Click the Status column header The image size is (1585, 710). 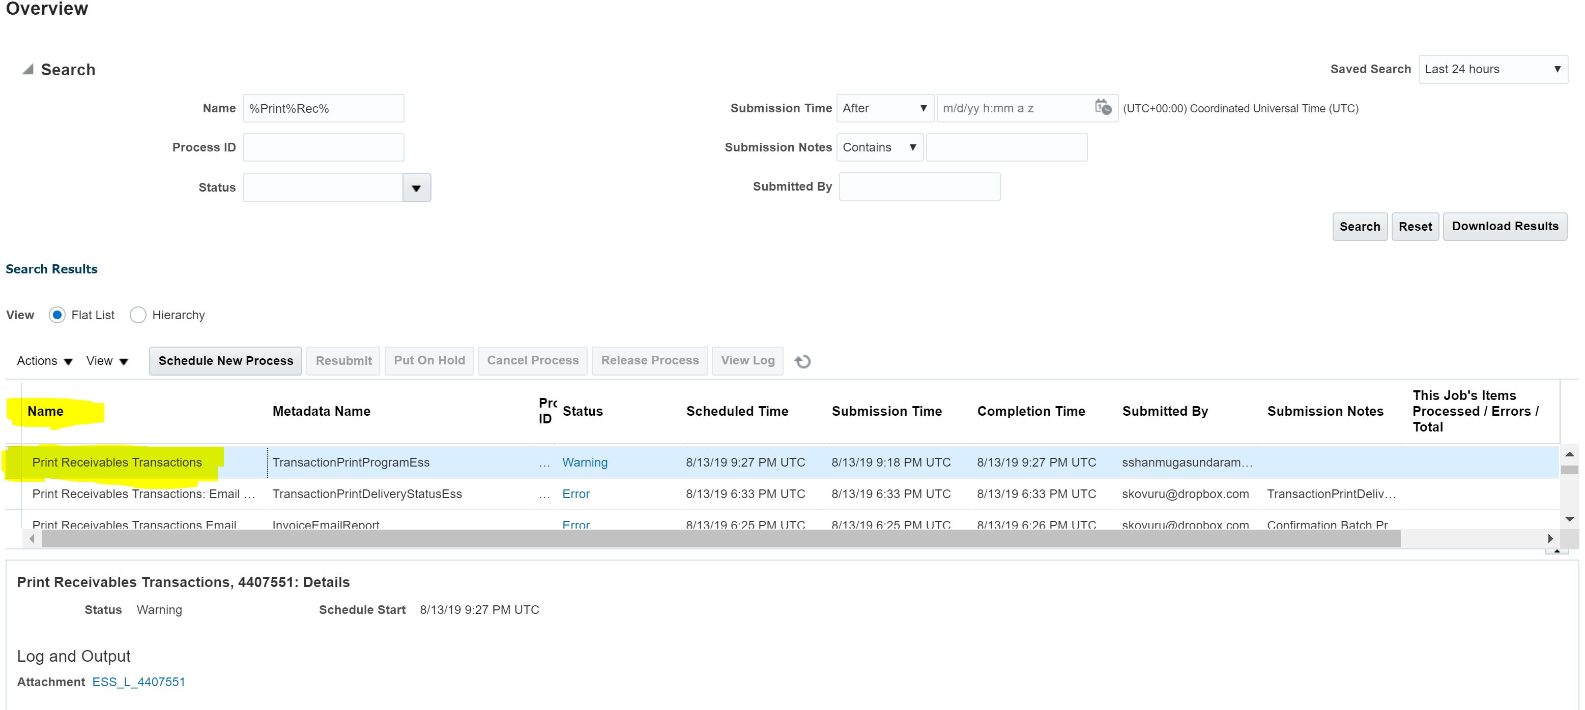point(583,411)
